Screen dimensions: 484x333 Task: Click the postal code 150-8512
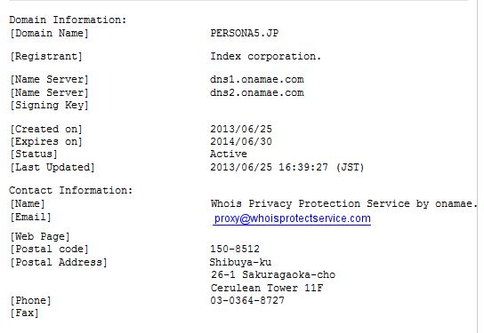[235, 249]
